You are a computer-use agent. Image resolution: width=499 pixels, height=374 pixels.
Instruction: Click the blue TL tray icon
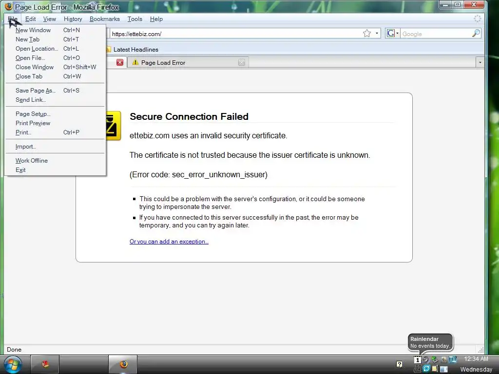[453, 359]
